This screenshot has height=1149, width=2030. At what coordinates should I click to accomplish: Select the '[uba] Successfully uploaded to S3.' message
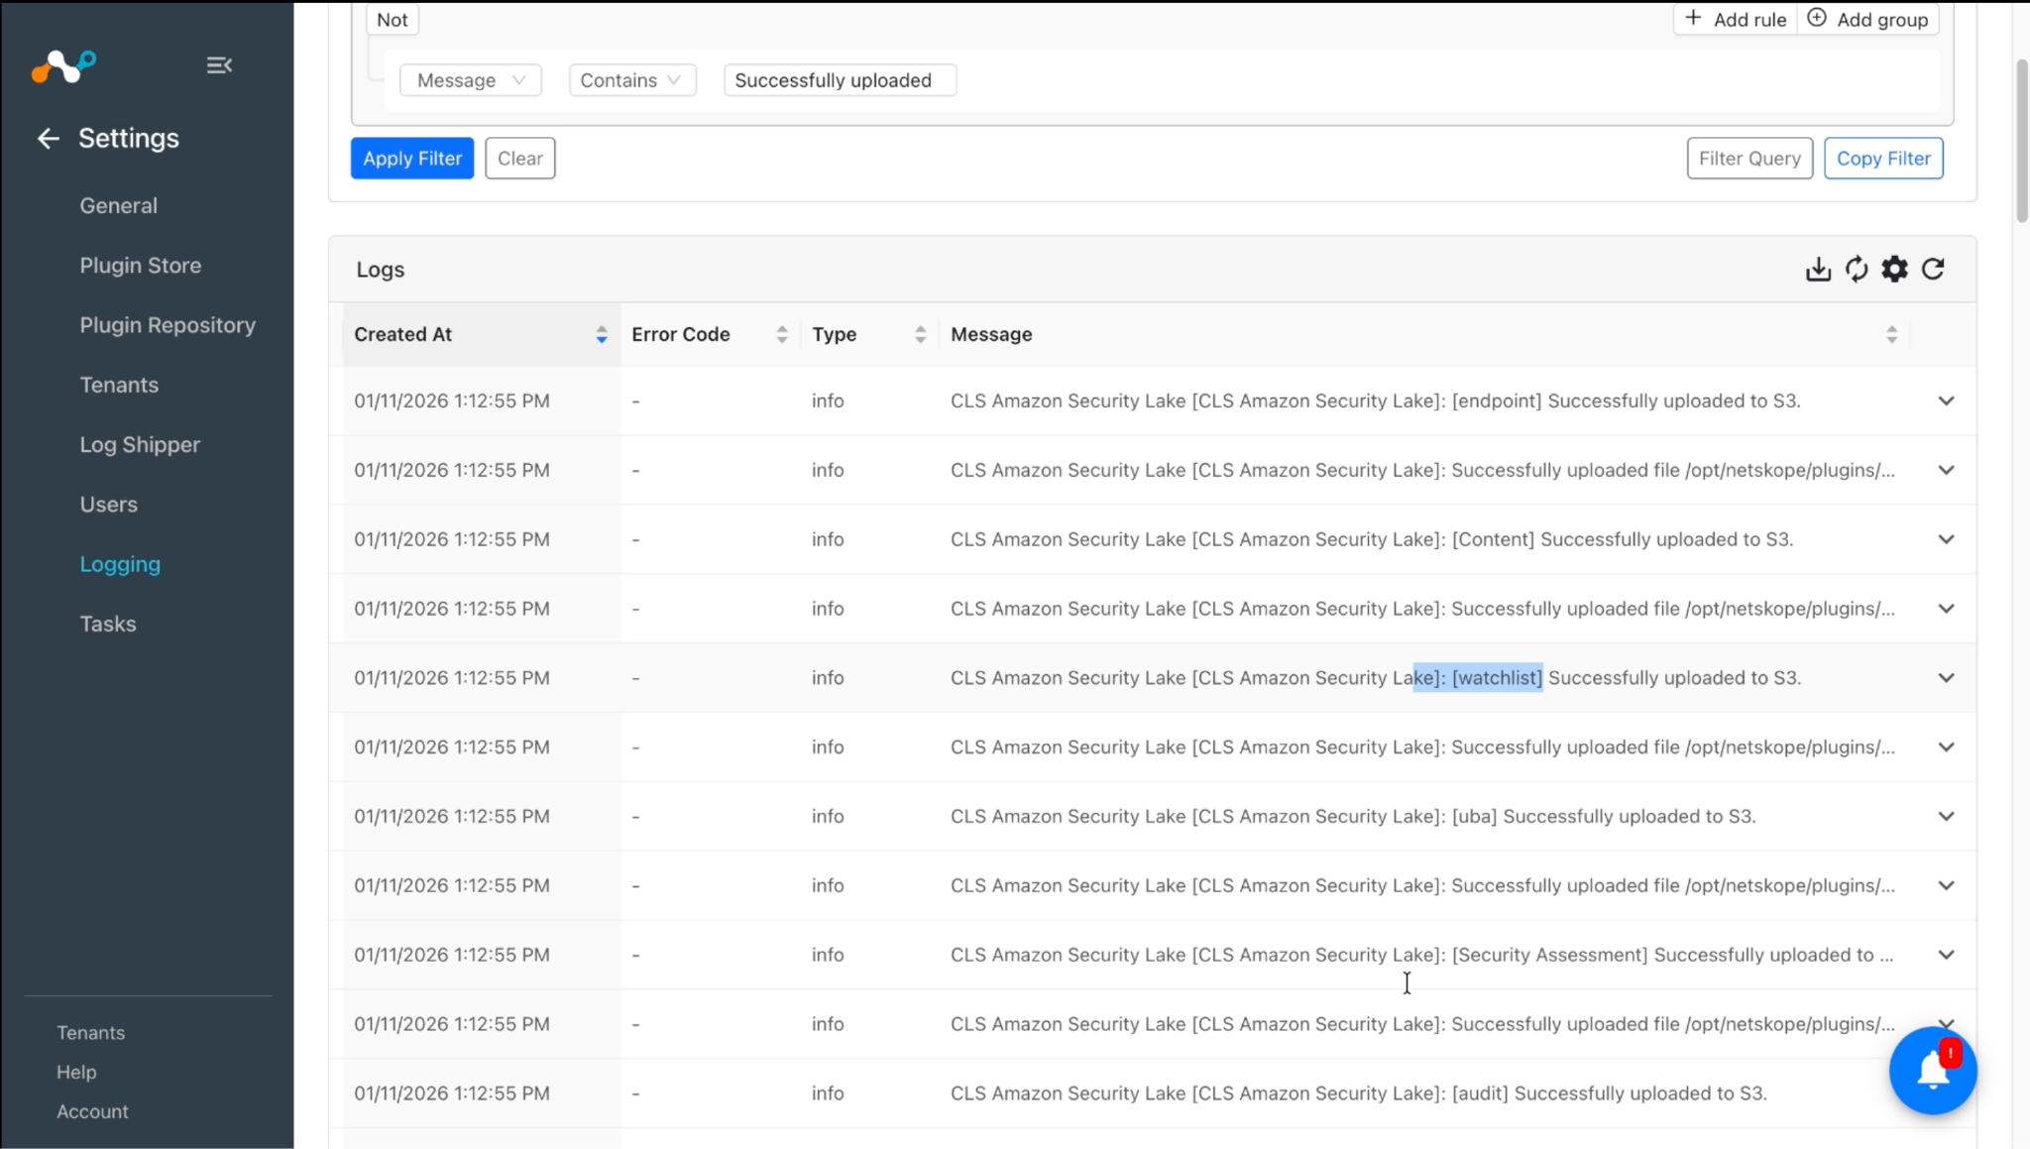1353,817
